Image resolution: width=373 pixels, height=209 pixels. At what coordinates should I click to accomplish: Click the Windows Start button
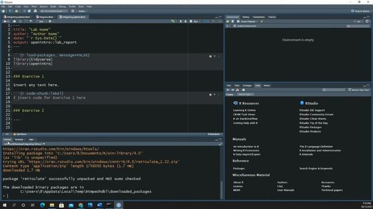tap(4, 205)
